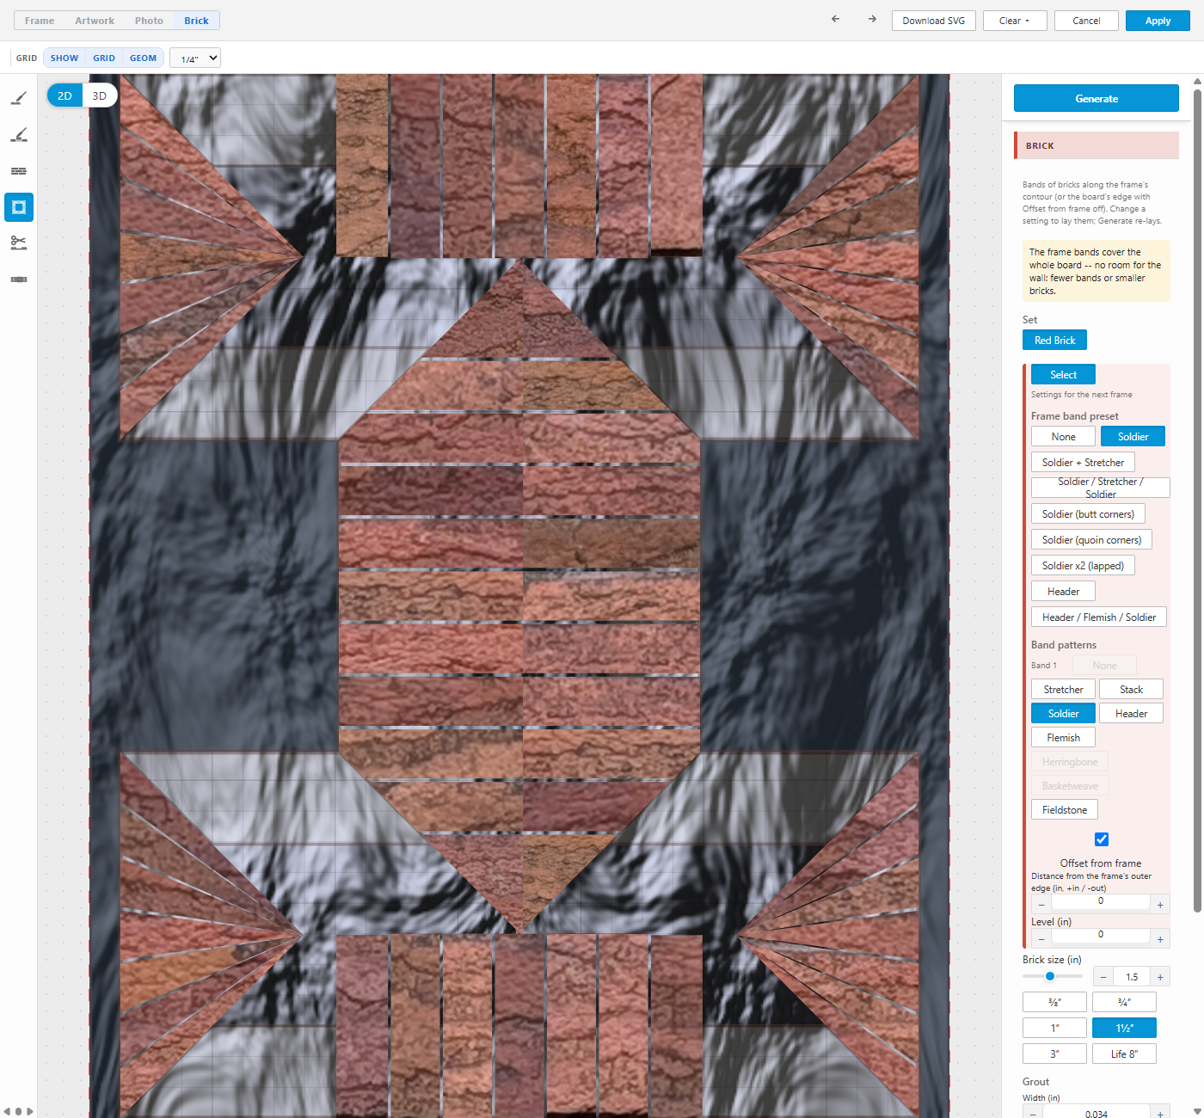The height and width of the screenshot is (1118, 1204).
Task: Choose the Fieldstone band pattern
Action: click(1065, 809)
